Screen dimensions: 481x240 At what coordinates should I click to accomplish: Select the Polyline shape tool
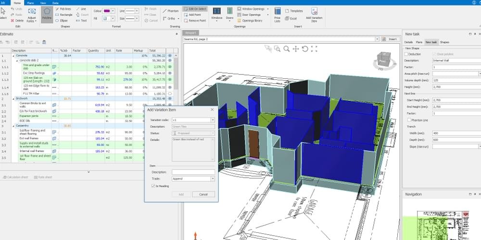[x=47, y=14]
